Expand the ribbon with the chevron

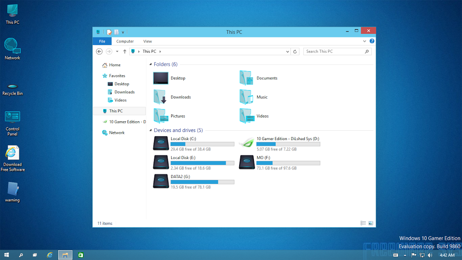(x=364, y=41)
